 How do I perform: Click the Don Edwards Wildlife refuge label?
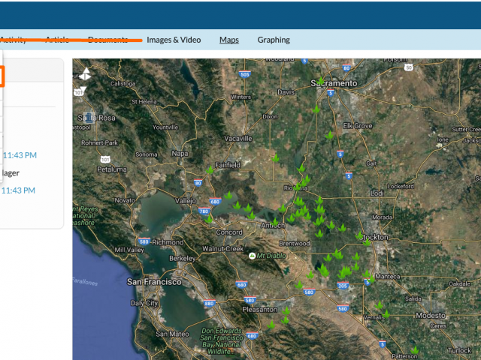pyautogui.click(x=221, y=340)
